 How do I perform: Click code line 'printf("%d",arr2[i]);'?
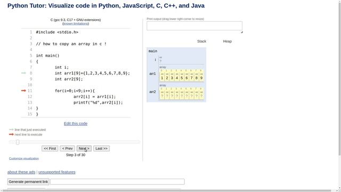tap(98, 102)
